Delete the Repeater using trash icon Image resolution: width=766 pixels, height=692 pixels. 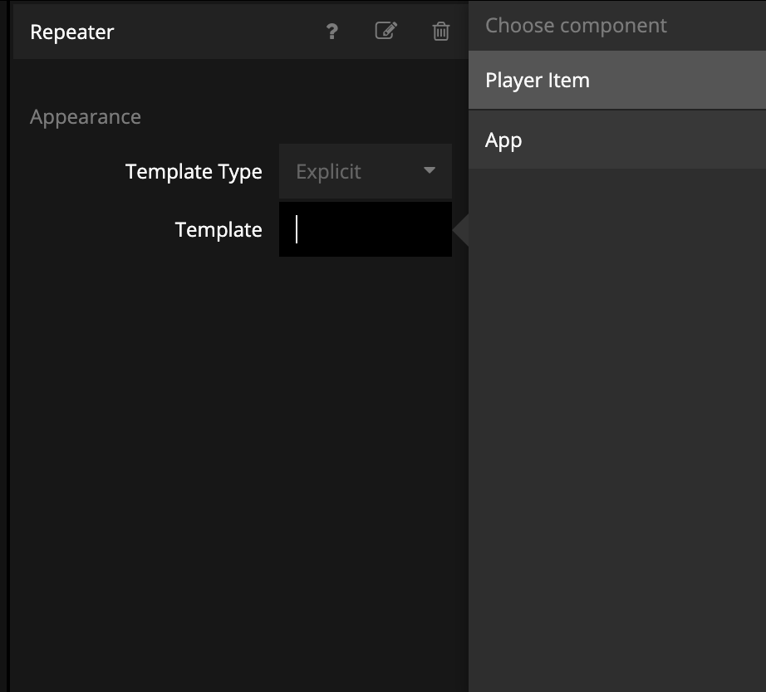440,32
